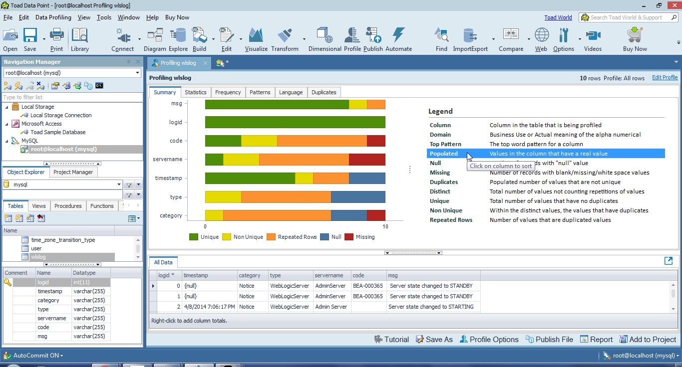Open the Transform tool
The image size is (682, 367).
285,39
